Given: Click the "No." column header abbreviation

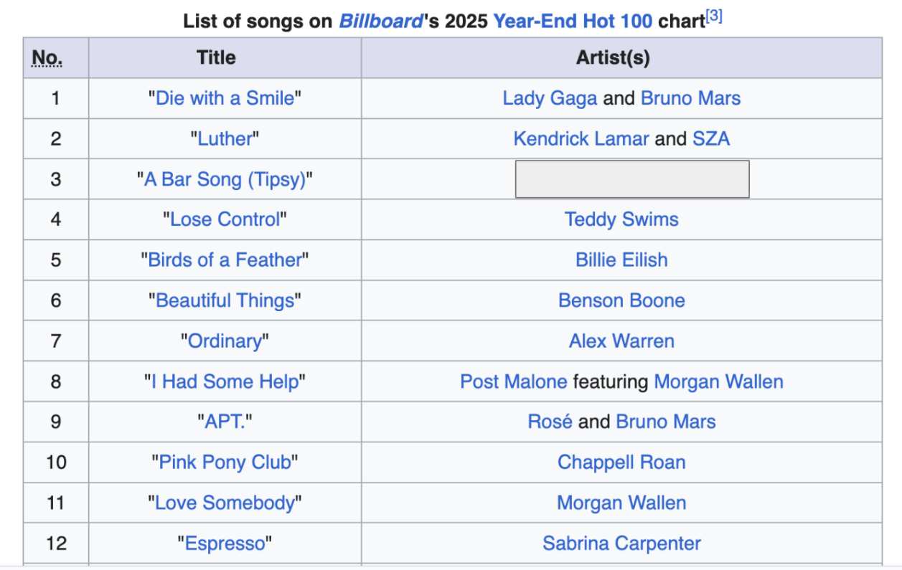Looking at the screenshot, I should 47,57.
